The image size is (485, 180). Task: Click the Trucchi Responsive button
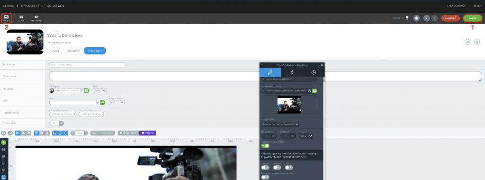pyautogui.click(x=103, y=133)
